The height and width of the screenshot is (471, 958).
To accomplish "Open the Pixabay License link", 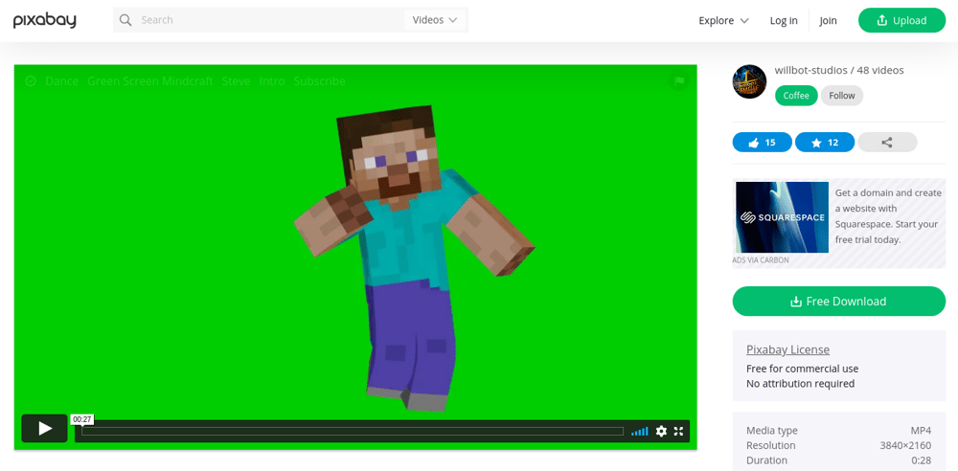I will [787, 350].
